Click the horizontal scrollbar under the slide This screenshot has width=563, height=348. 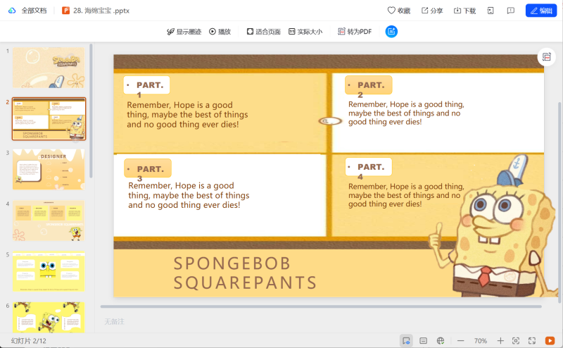(321, 306)
